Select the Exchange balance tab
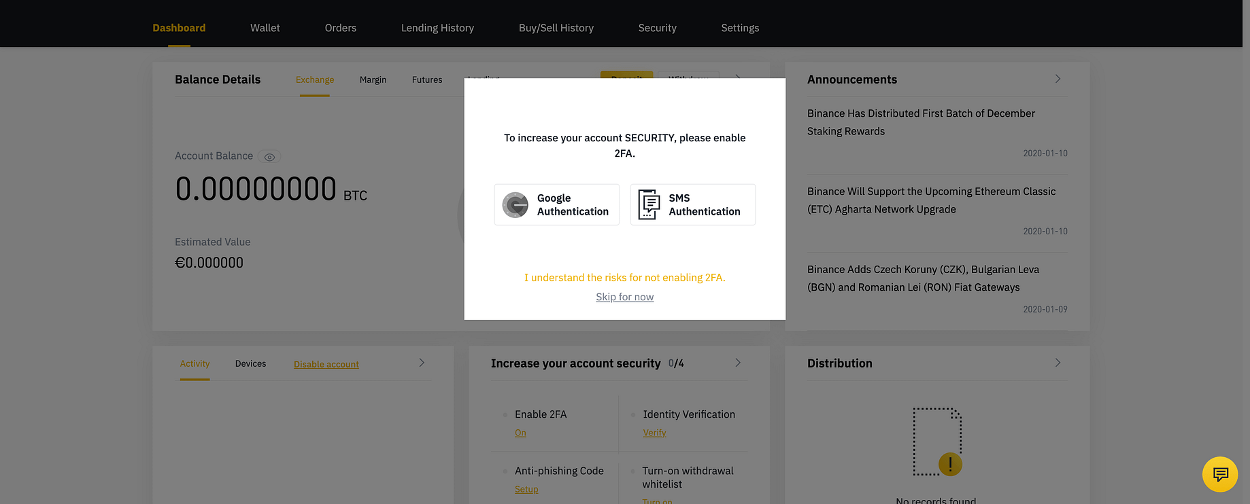 tap(315, 79)
